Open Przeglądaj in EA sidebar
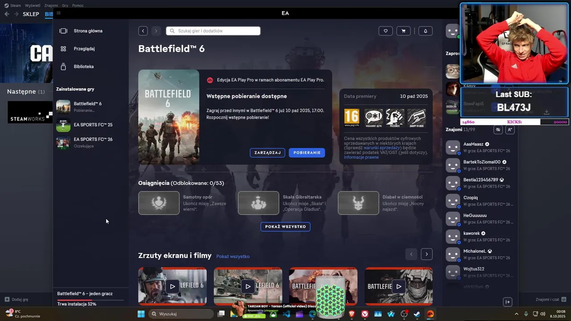571x321 pixels. [x=84, y=49]
